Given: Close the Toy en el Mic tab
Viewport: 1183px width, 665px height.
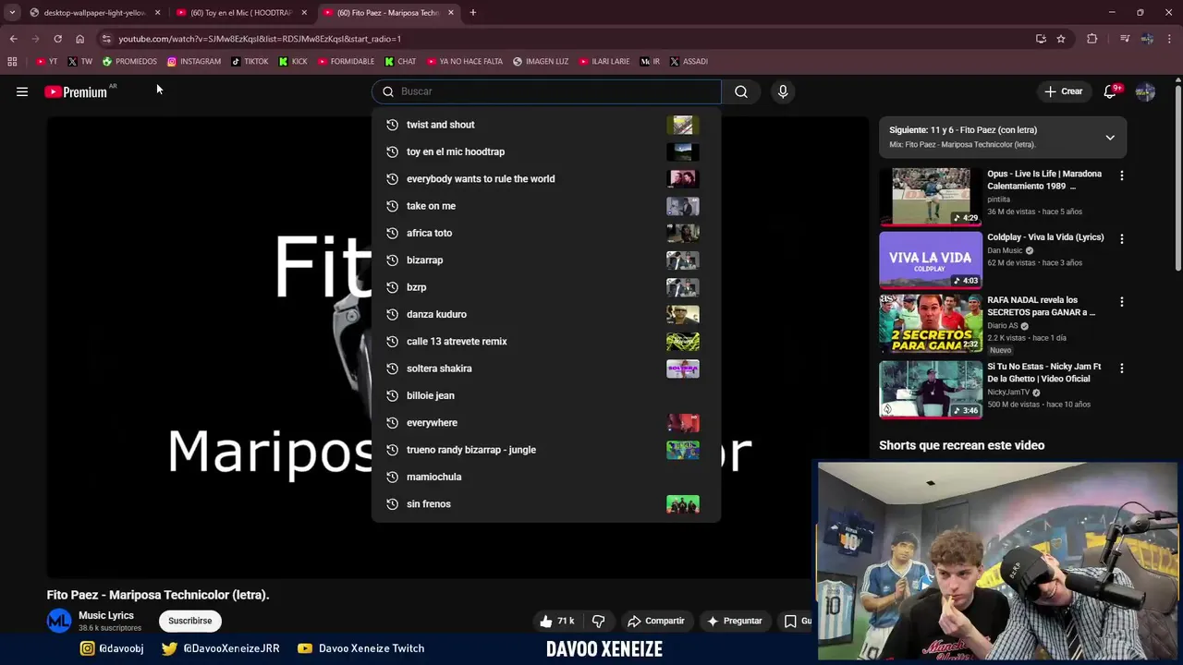Looking at the screenshot, I should 304,13.
